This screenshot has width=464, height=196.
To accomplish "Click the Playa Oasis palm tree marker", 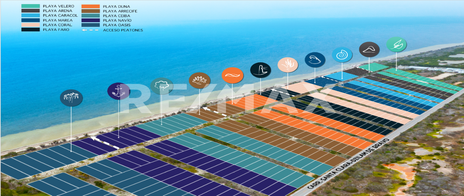I will (72, 98).
